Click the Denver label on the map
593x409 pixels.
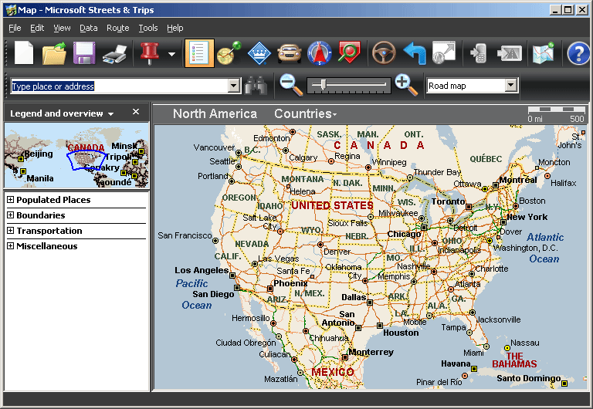(337, 252)
